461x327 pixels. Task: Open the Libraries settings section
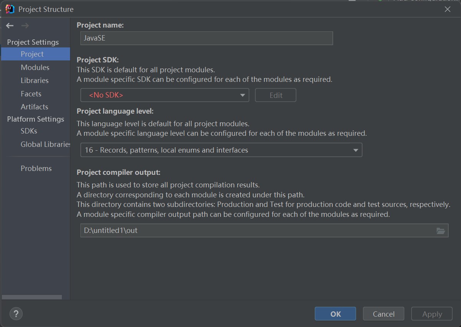(x=34, y=80)
